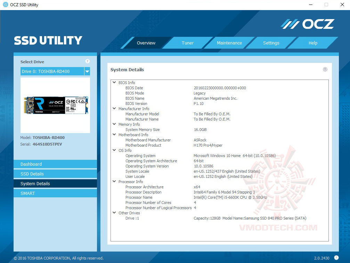The height and width of the screenshot is (263, 350).
Task: Click the TOSHIBA-RD400 drive thumbnail image
Action: coord(55,104)
